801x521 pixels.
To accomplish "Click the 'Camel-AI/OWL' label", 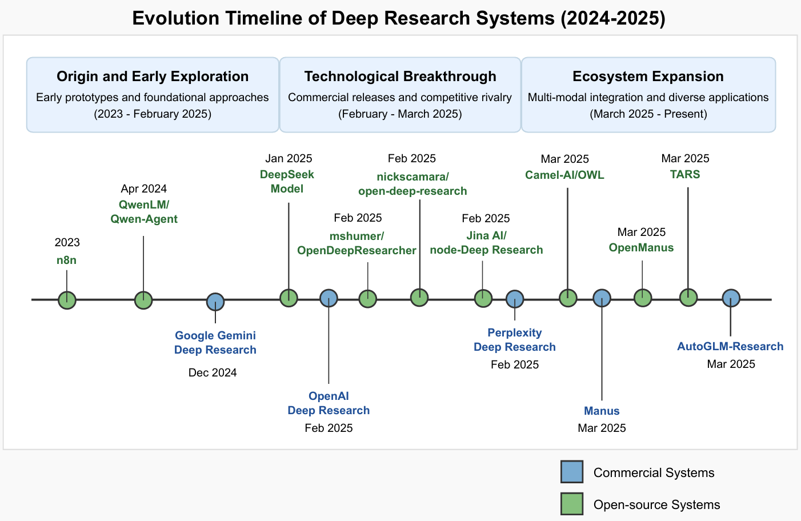I will [x=564, y=175].
